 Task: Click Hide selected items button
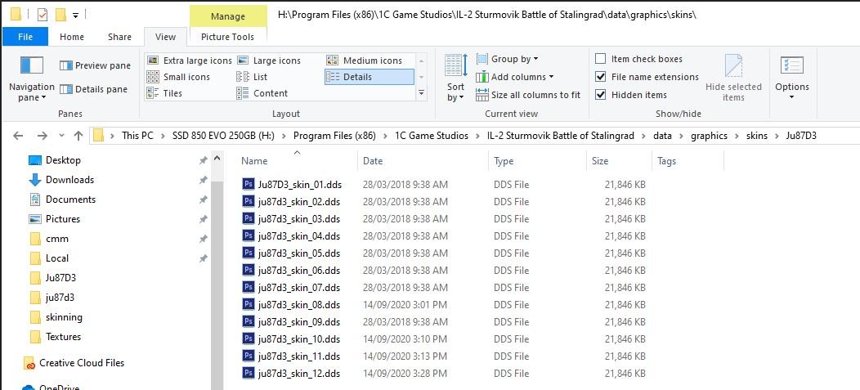[733, 78]
